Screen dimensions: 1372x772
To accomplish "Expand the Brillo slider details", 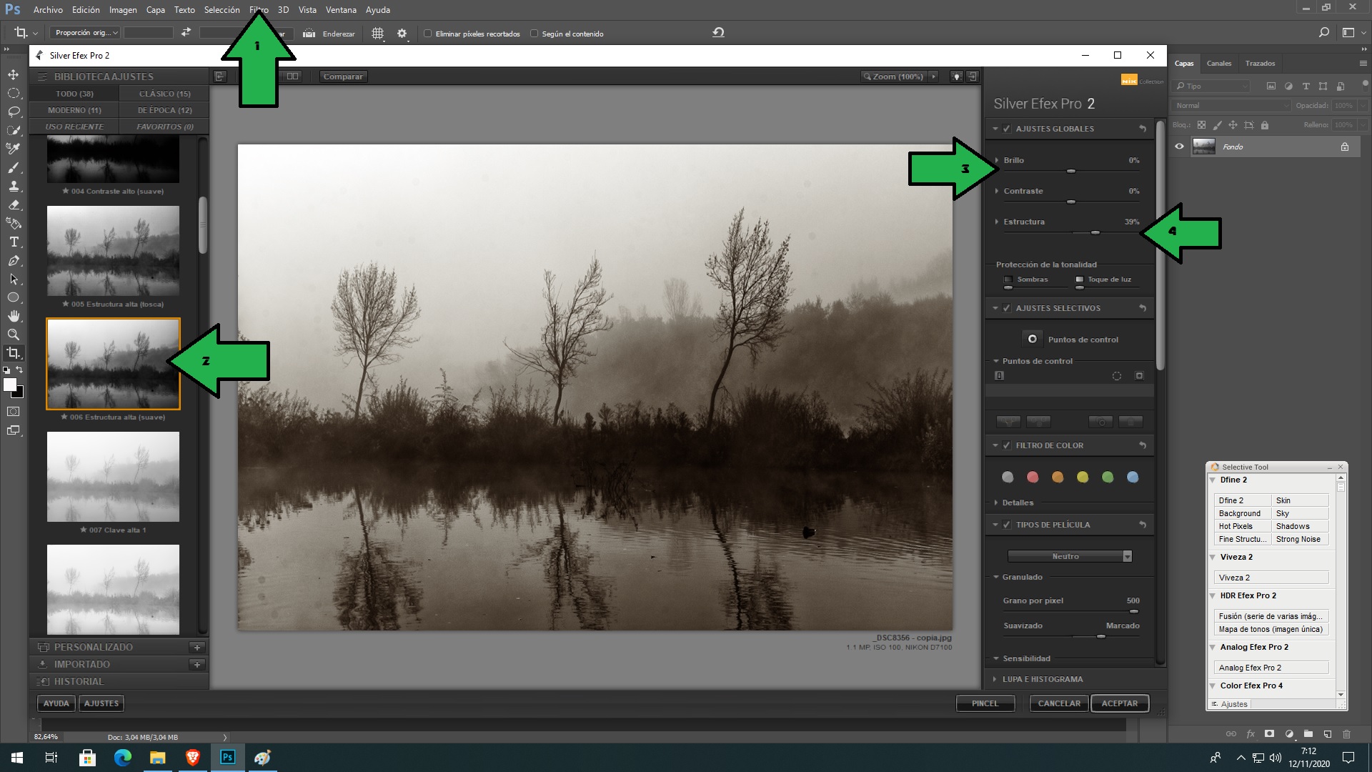I will (997, 160).
